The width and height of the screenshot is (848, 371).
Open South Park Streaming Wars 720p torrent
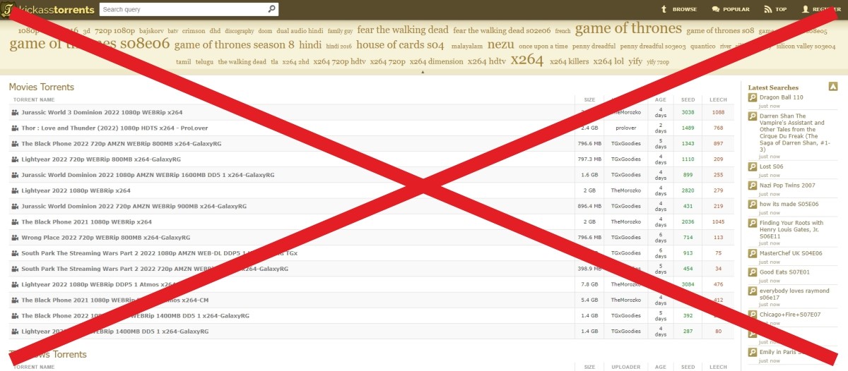155,269
